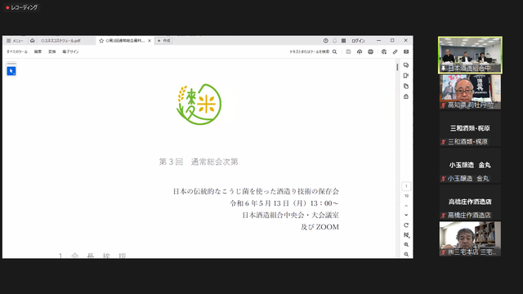Screen dimensions: 523x294
Task: Minimize the Acrobat window
Action: point(378,41)
